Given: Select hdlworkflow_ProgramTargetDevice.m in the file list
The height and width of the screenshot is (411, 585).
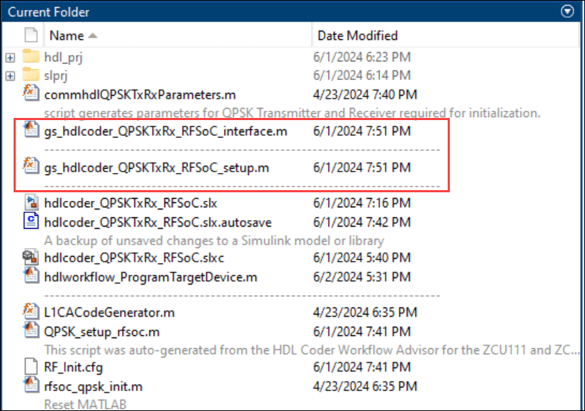Looking at the screenshot, I should click(150, 277).
